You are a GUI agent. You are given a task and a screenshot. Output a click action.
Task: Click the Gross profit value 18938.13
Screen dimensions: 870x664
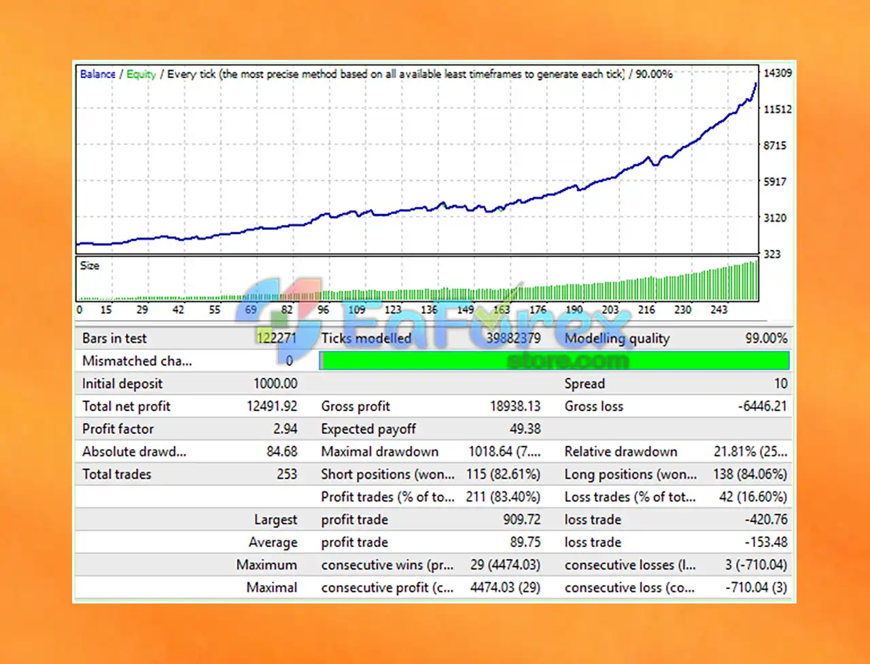tap(515, 406)
